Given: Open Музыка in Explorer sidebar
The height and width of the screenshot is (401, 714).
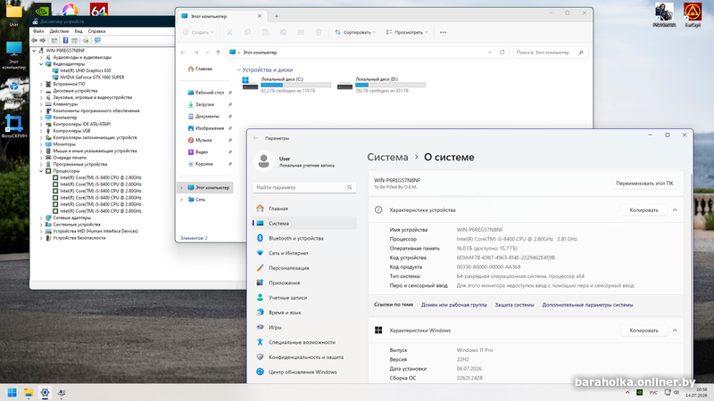Looking at the screenshot, I should coord(203,140).
